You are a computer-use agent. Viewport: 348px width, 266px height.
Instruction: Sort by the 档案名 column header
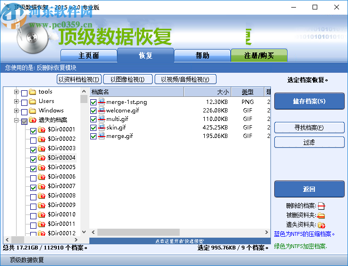click(137, 92)
